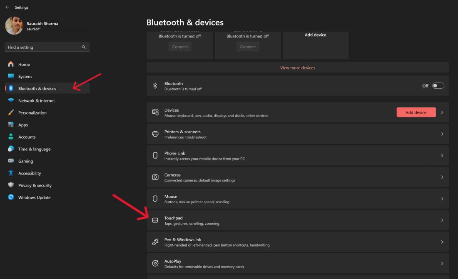This screenshot has width=458, height=279.
Task: Open Gaming settings label
Action: pos(25,161)
